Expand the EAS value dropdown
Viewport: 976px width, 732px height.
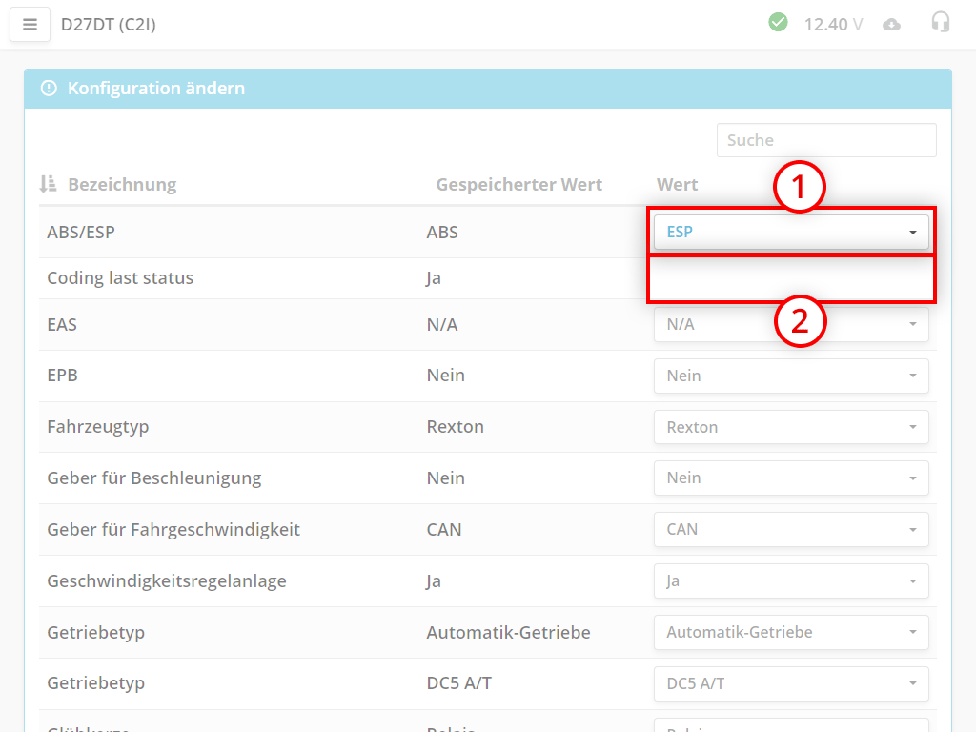[x=790, y=325]
